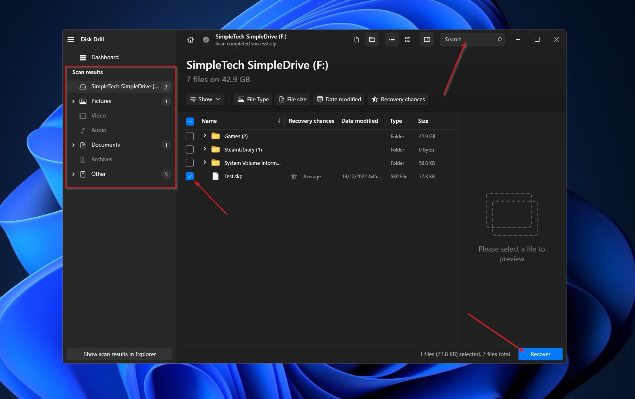Click the Games folder icon
The image size is (635, 399).
click(x=216, y=136)
